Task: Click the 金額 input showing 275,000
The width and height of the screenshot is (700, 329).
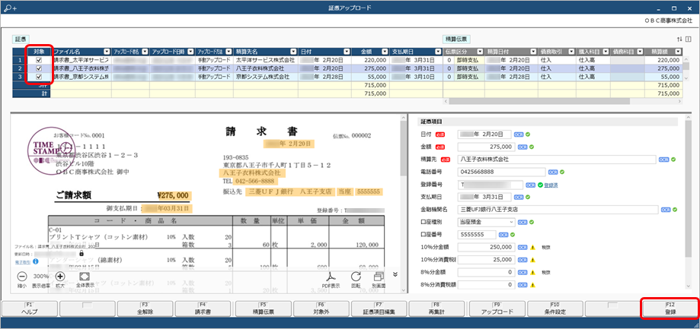Action: point(486,147)
